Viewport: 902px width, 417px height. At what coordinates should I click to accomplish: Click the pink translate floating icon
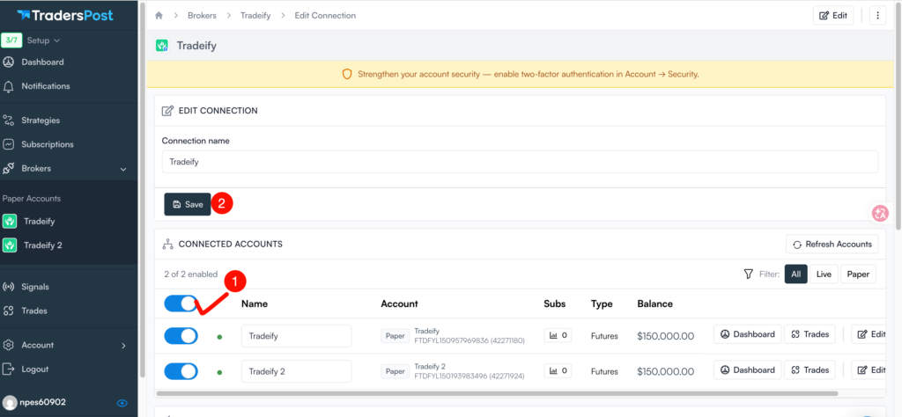879,213
